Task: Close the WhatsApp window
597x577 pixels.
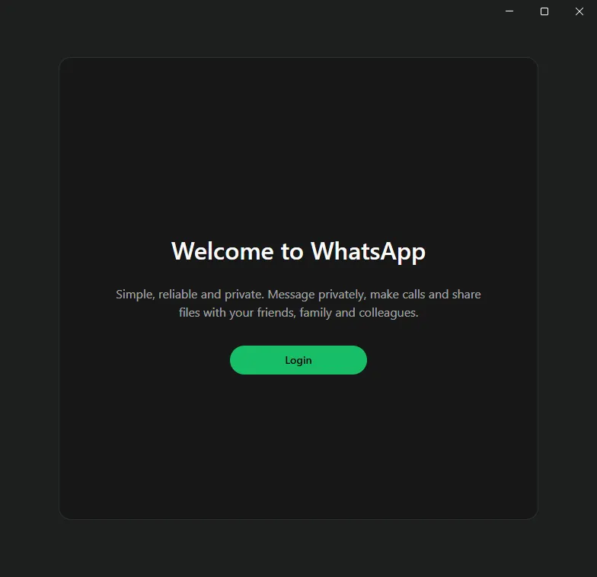Action: click(x=579, y=11)
